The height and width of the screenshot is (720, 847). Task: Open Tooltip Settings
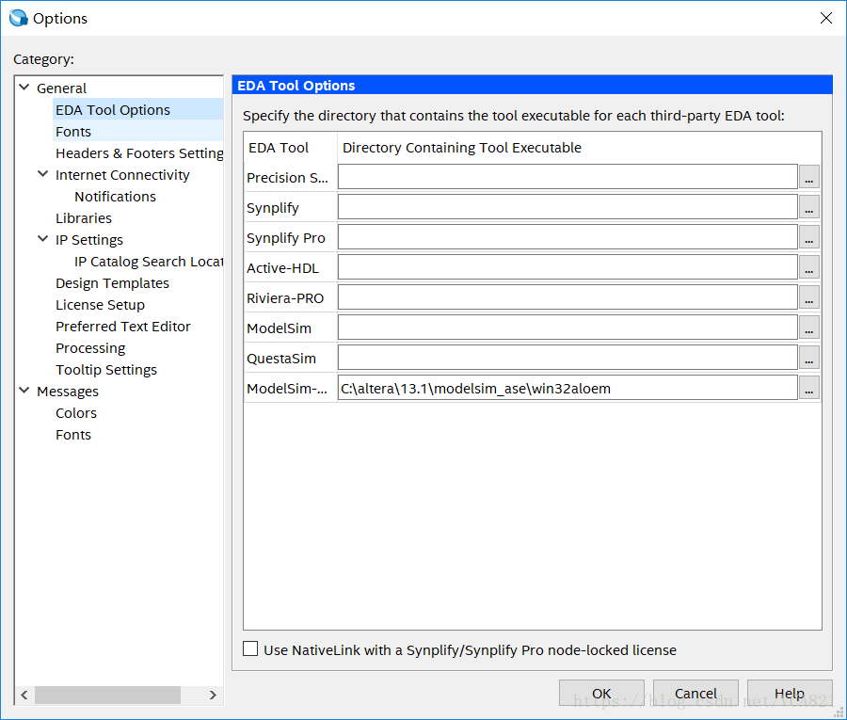pyautogui.click(x=106, y=370)
